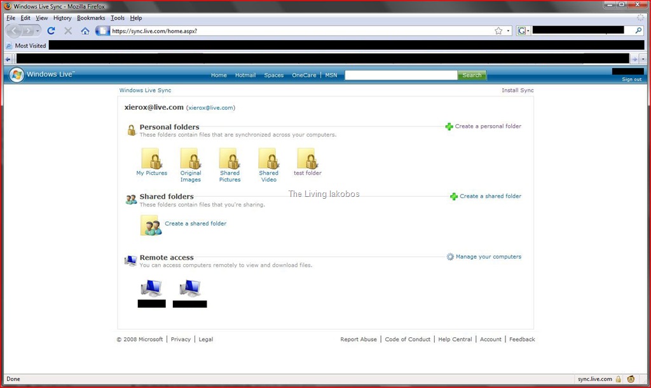Screen dimensions: 651x388
Task: Open the back/forward history dropdown arrow
Action: (x=38, y=31)
